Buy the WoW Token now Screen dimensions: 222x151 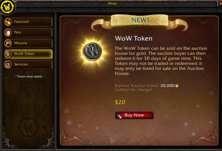134,115
